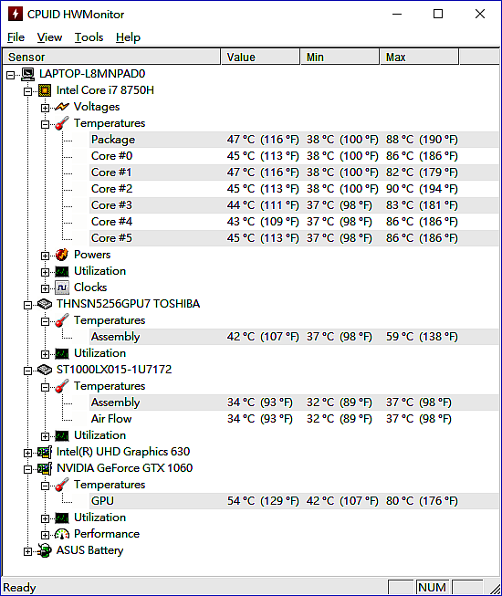502x596 pixels.
Task: Select the Core #3 row
Action: point(294,205)
